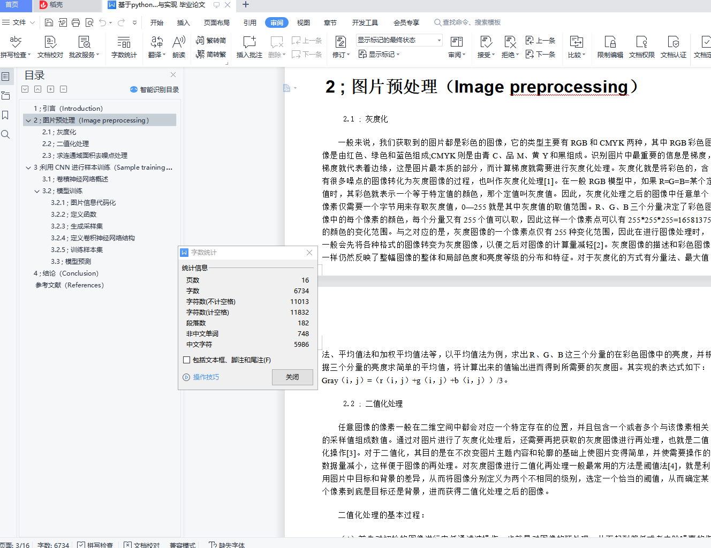Image resolution: width=711 pixels, height=548 pixels.
Task: Enable 包括文本框、脚注和尾注 checkbox
Action: (187, 360)
